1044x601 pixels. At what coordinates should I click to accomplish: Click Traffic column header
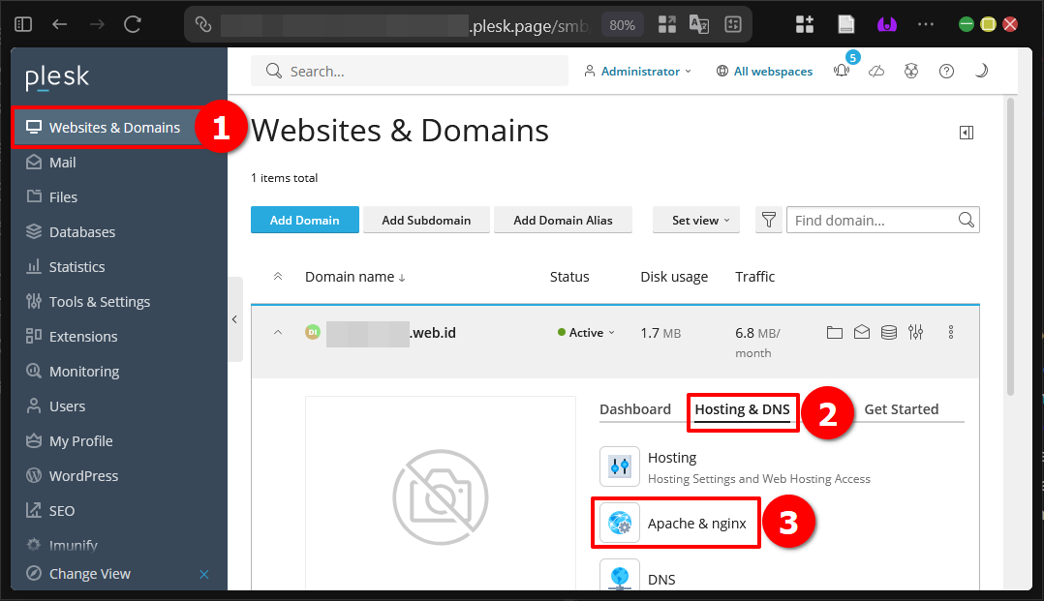754,276
